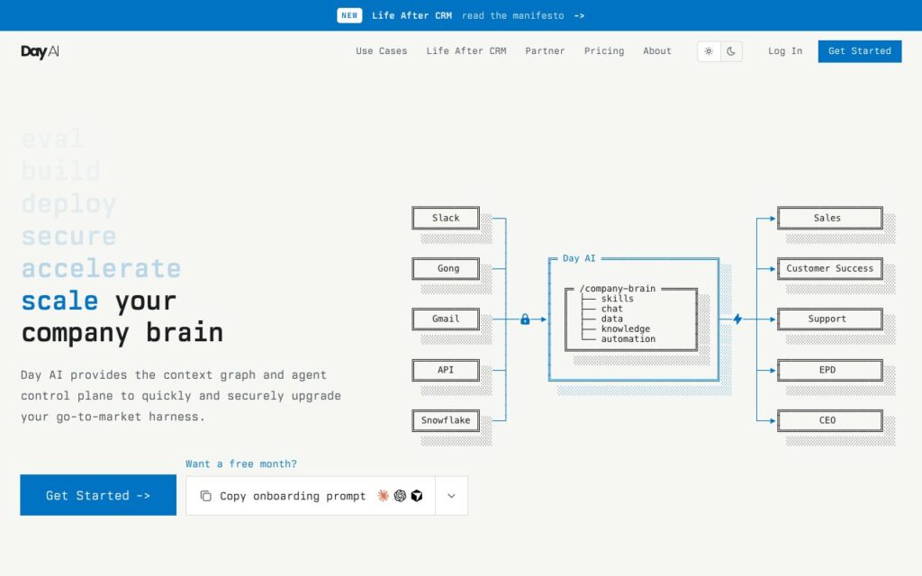Screen dimensions: 922x576
Task: Click the 'chat' tree entry
Action: tap(611, 309)
